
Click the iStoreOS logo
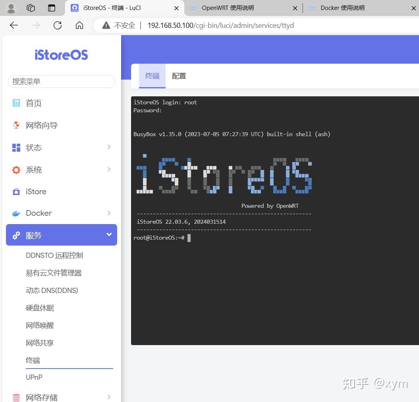click(x=61, y=55)
